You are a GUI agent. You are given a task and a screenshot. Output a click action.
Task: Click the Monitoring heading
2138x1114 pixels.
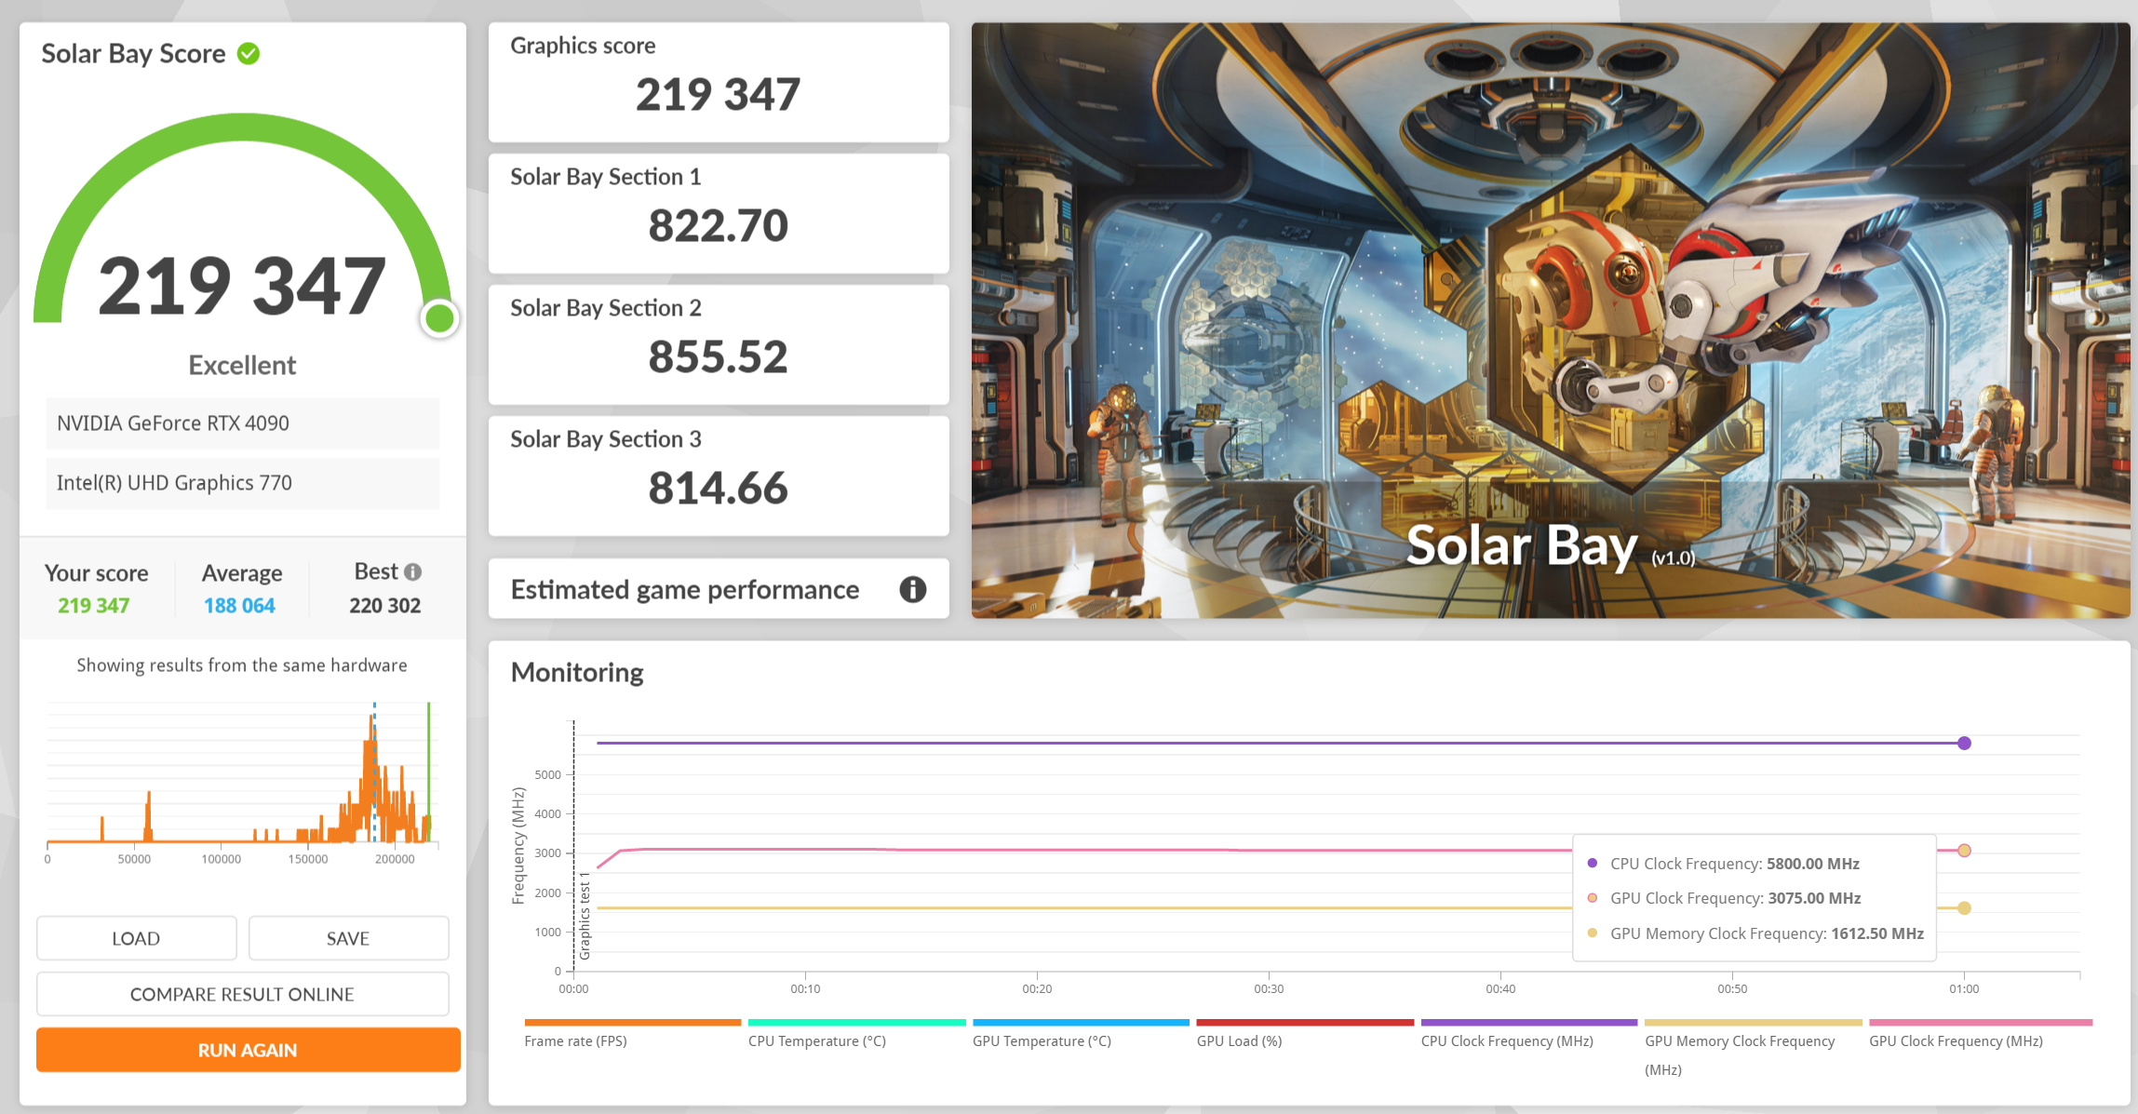pos(577,672)
